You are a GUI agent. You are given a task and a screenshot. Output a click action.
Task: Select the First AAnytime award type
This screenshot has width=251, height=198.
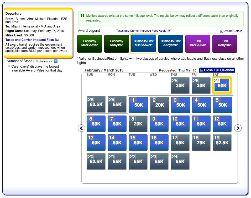tap(225, 43)
